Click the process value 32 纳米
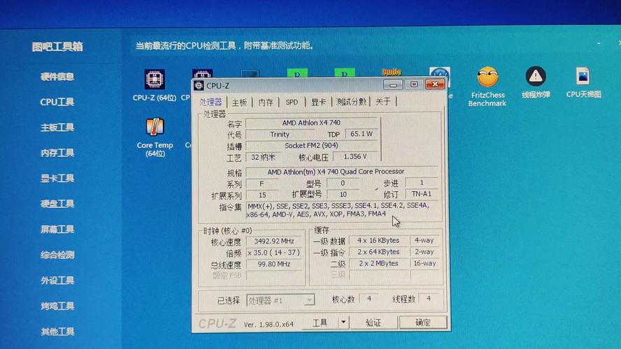The width and height of the screenshot is (621, 349). 263,157
